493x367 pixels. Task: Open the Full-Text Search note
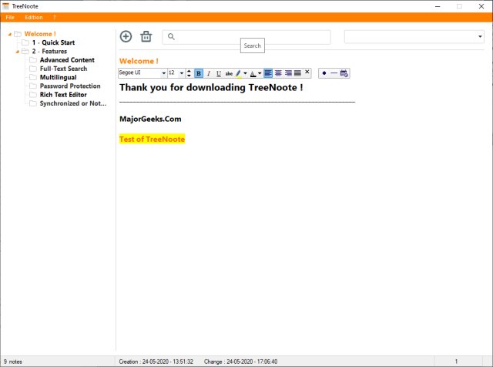click(x=63, y=69)
